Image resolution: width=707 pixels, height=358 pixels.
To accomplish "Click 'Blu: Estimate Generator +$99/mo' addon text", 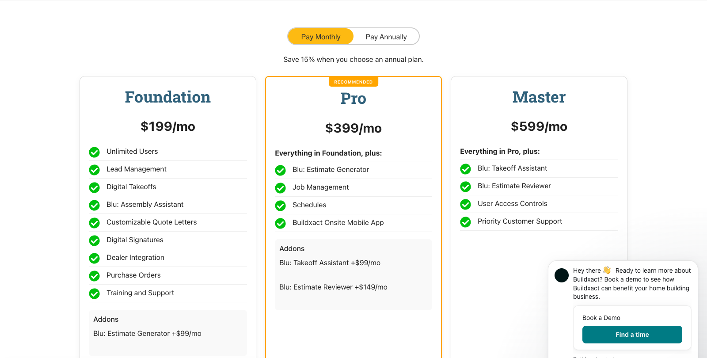I will click(147, 333).
